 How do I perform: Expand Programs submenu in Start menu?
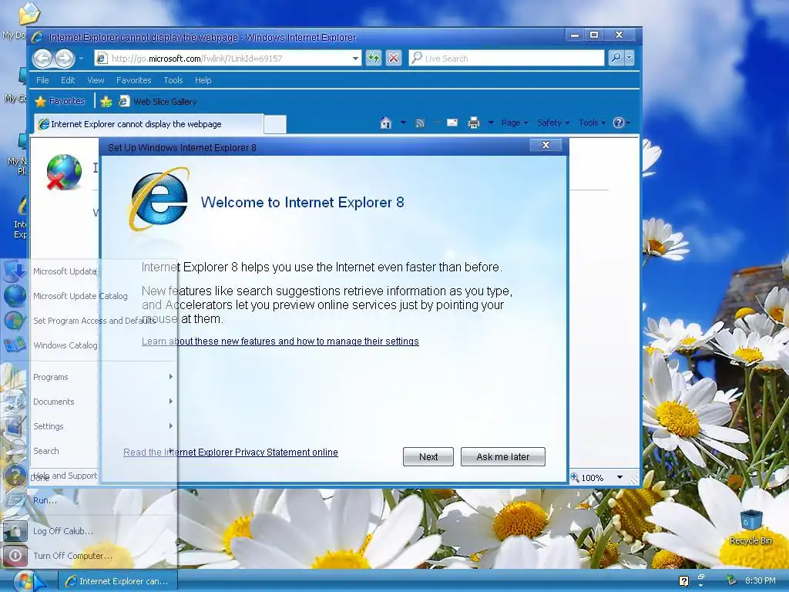coord(89,376)
